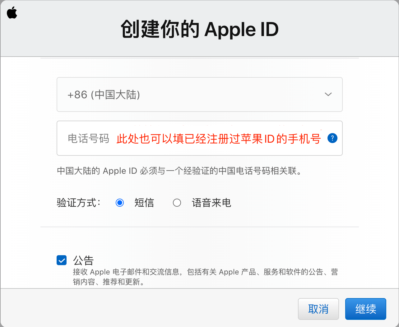The image size is (399, 327).
Task: Click the chevron arrow in country selector
Action: tap(328, 94)
